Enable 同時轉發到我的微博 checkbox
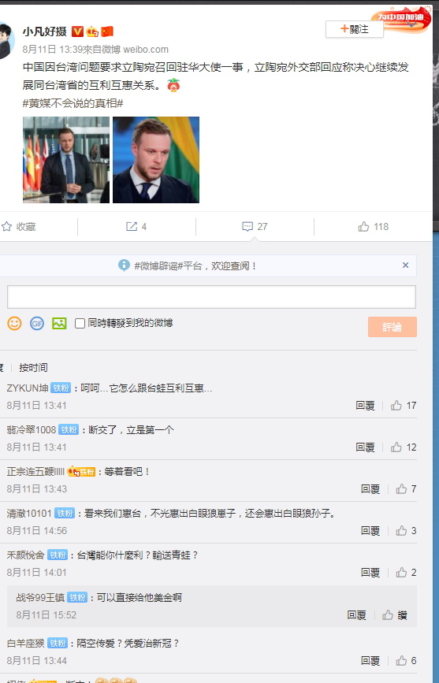Image resolution: width=439 pixels, height=683 pixels. point(80,323)
